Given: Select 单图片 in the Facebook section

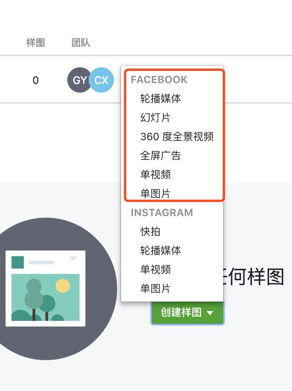Looking at the screenshot, I should pyautogui.click(x=155, y=194).
